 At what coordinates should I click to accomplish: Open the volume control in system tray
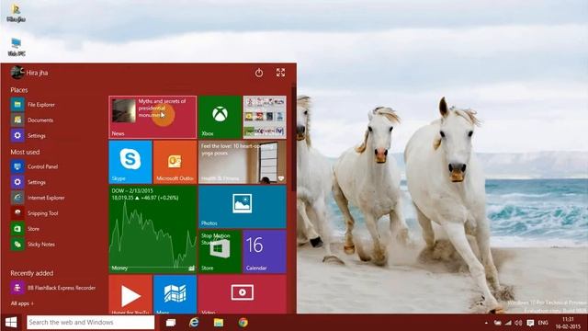[x=518, y=323]
